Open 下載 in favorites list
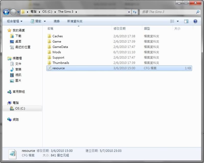The height and width of the screenshot is (163, 204). coord(18,36)
